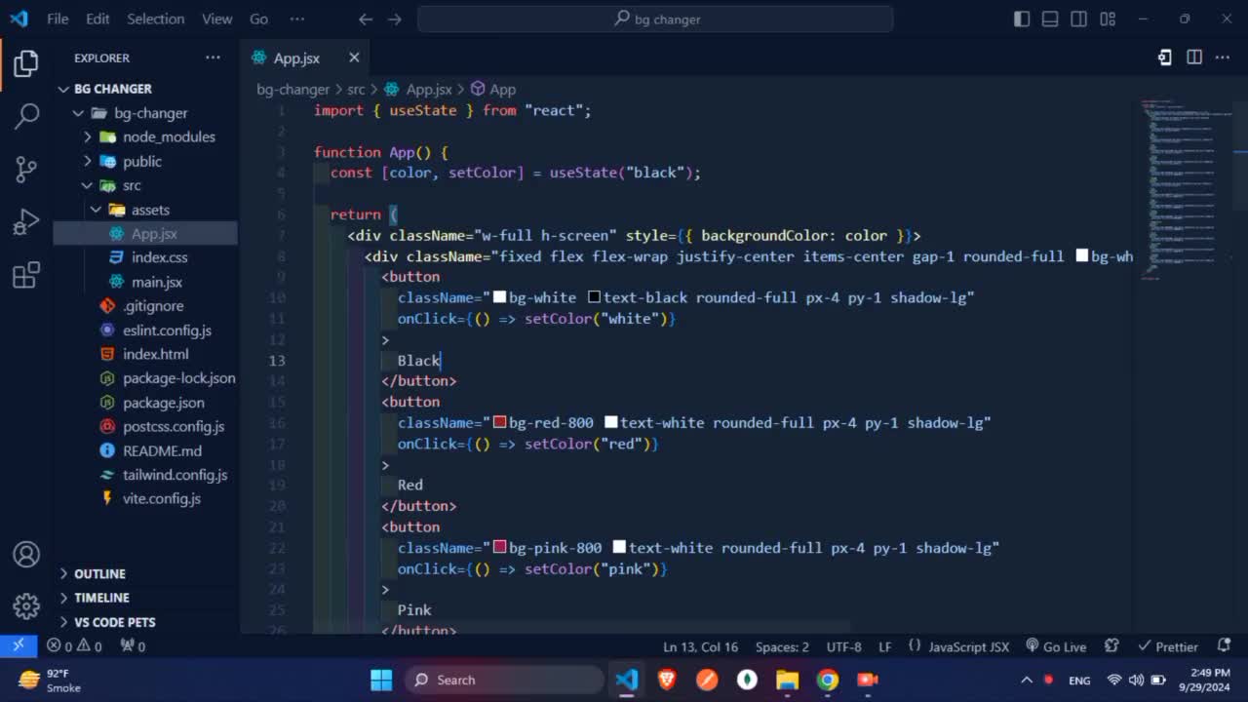Toggle the bottom panel layout
This screenshot has height=702, width=1248.
(1050, 19)
